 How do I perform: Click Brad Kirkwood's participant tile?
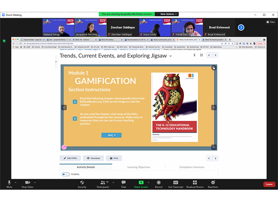coord(219,27)
